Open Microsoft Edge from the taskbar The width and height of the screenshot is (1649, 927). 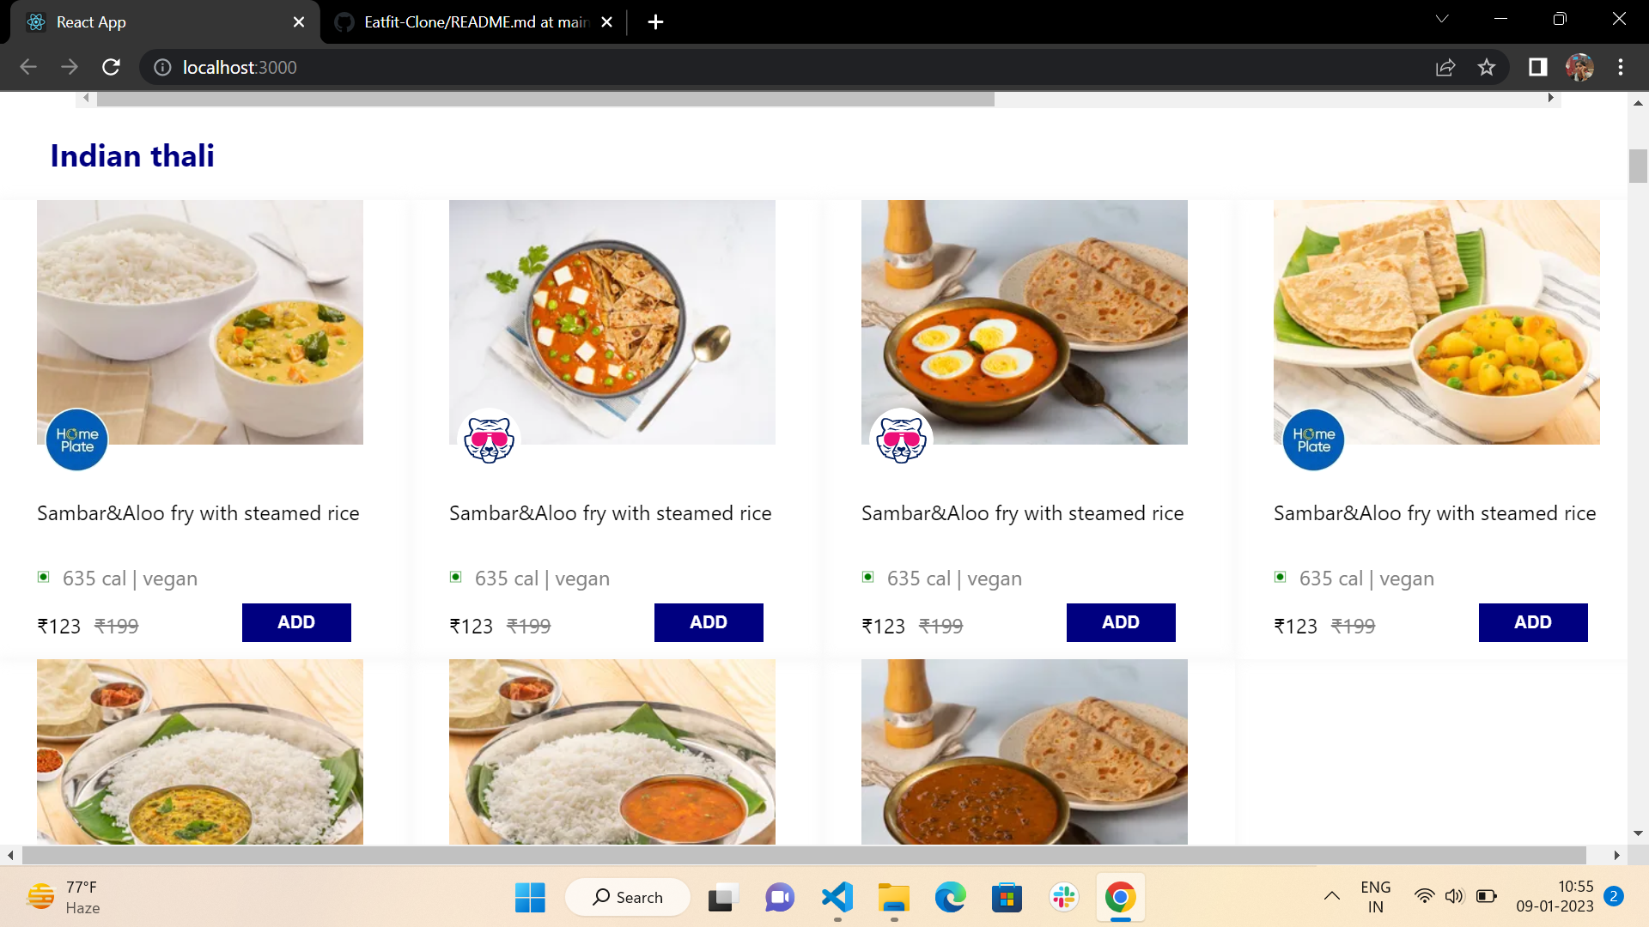pyautogui.click(x=950, y=896)
